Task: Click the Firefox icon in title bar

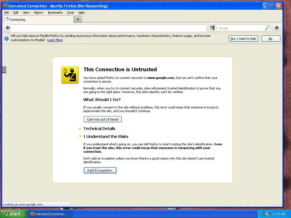Action: 5,6
